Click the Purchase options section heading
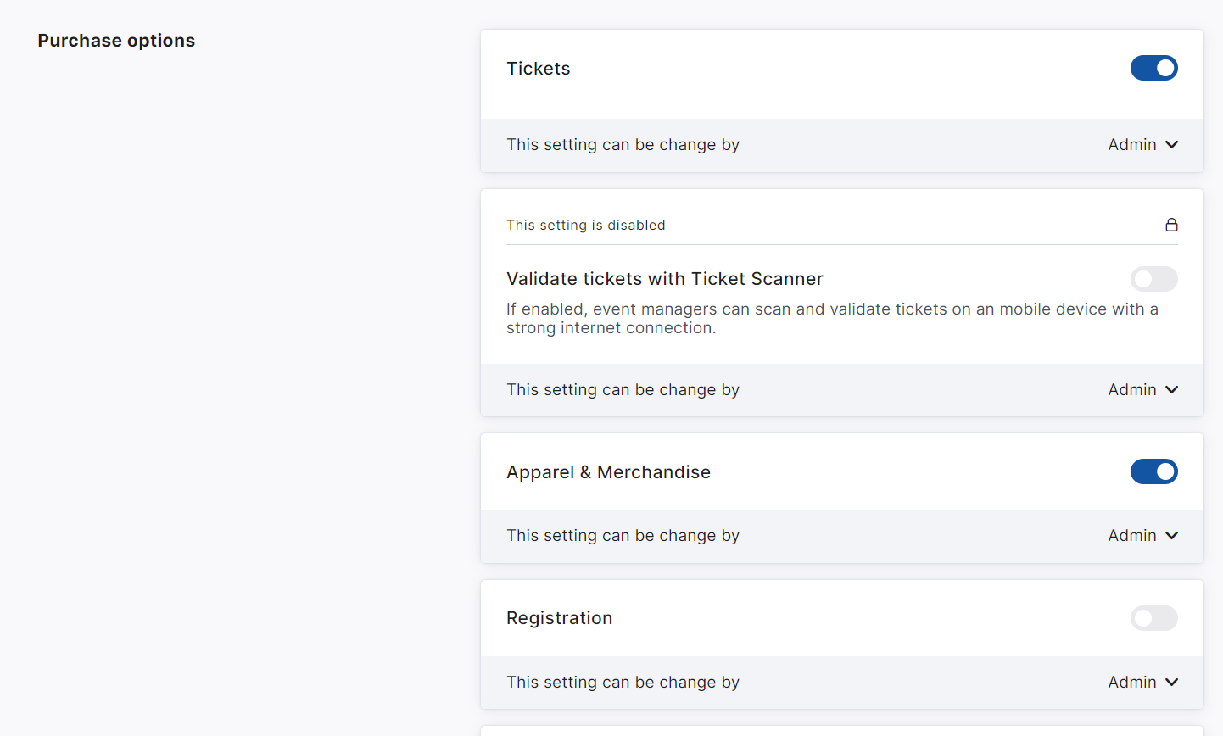Screen dimensions: 1223x736 coord(116,41)
